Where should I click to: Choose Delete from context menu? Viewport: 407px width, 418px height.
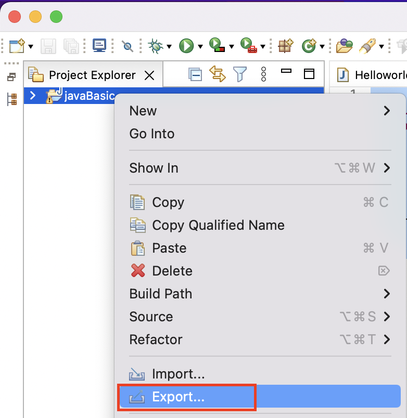tap(260, 271)
